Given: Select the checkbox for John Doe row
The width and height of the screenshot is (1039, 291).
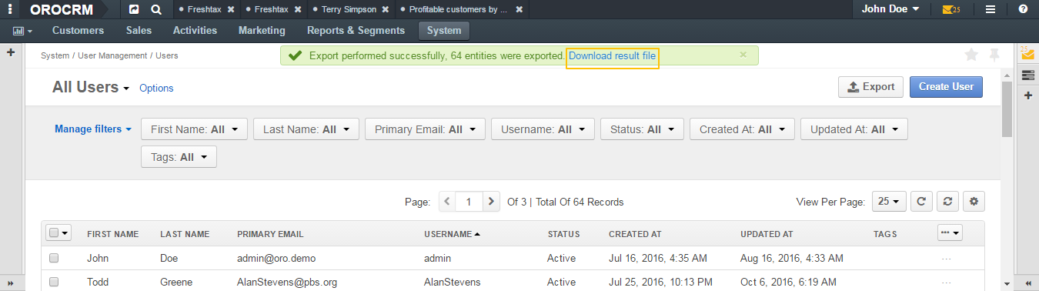Looking at the screenshot, I should click(54, 258).
